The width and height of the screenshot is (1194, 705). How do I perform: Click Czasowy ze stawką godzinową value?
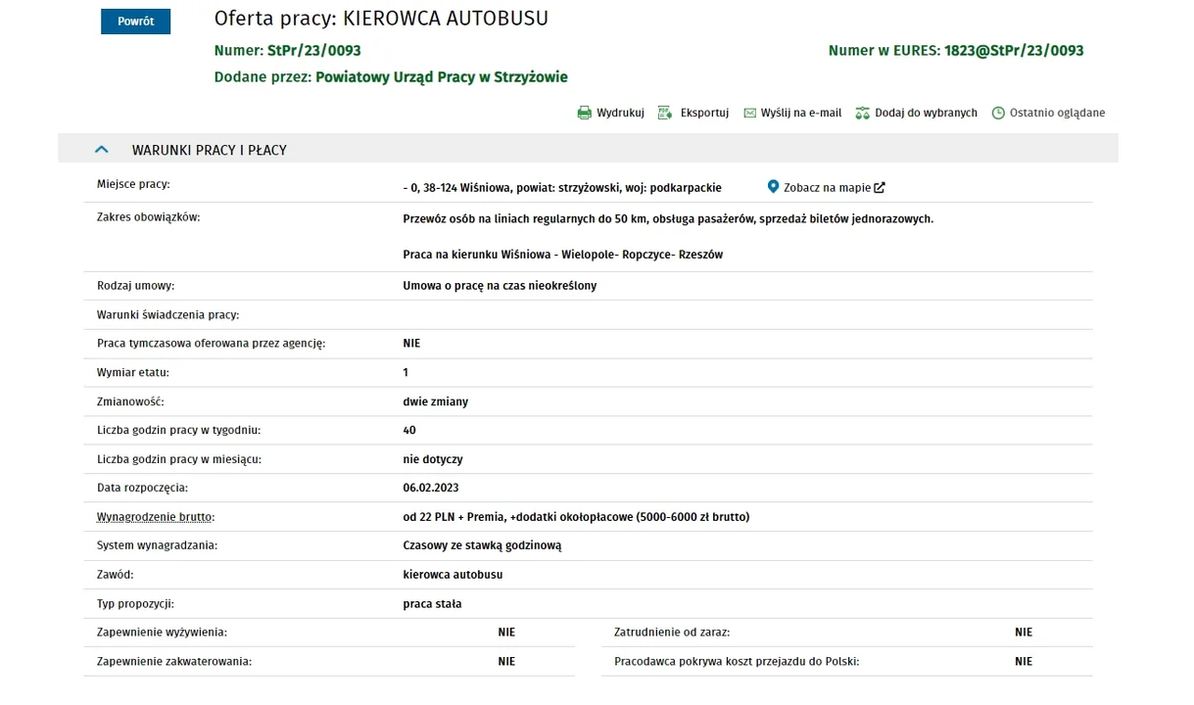[x=482, y=545]
